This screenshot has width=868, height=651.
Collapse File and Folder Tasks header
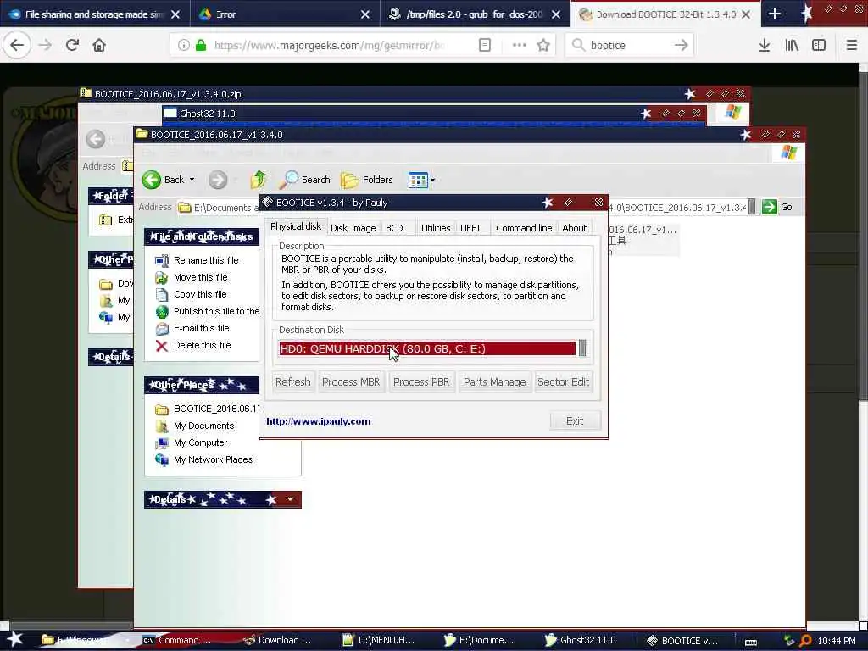(x=202, y=236)
